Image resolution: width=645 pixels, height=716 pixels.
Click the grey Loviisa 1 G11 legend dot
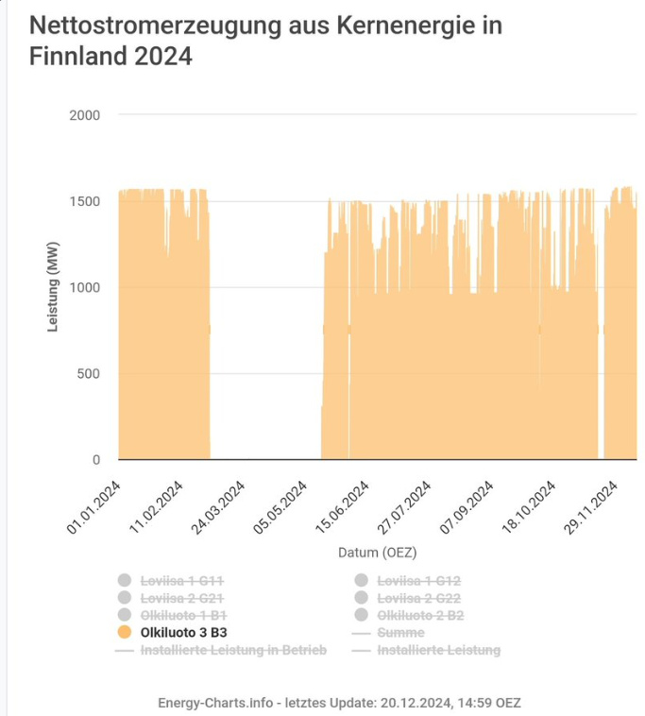point(125,580)
